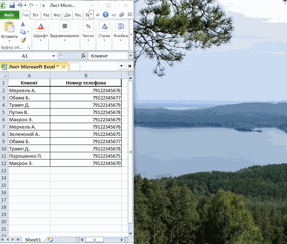Switch to the Фор (Формулы) ribbon tab
287x244 pixels.
click(57, 15)
